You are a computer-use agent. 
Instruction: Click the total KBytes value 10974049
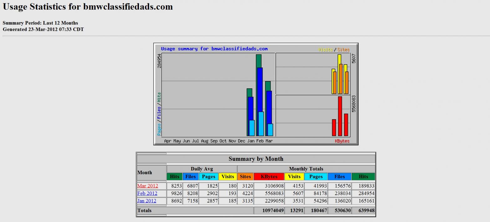(x=273, y=210)
